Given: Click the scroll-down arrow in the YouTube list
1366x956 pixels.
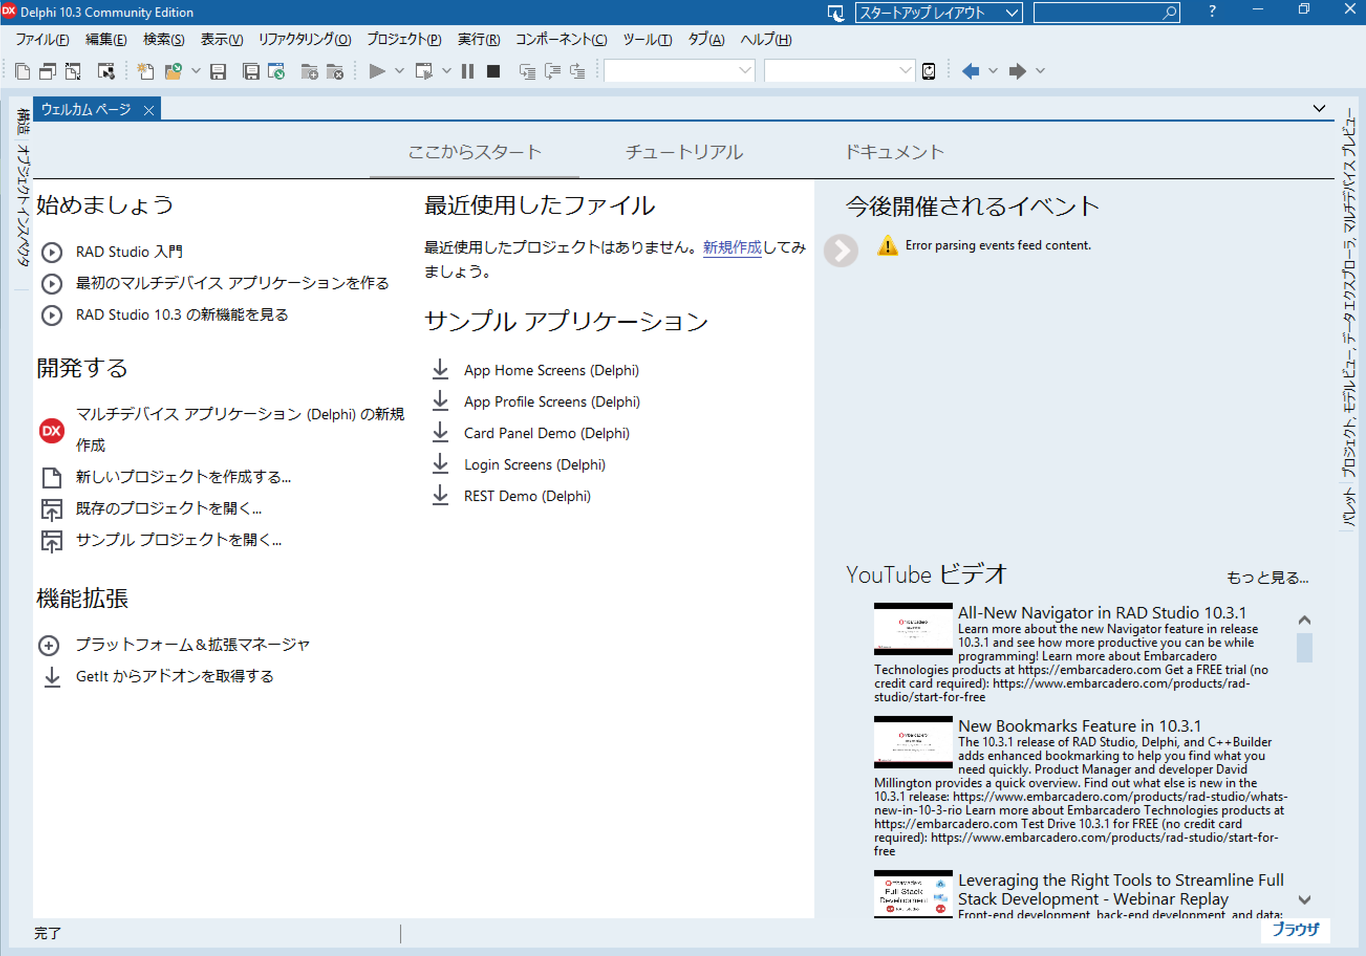Looking at the screenshot, I should click(1304, 899).
